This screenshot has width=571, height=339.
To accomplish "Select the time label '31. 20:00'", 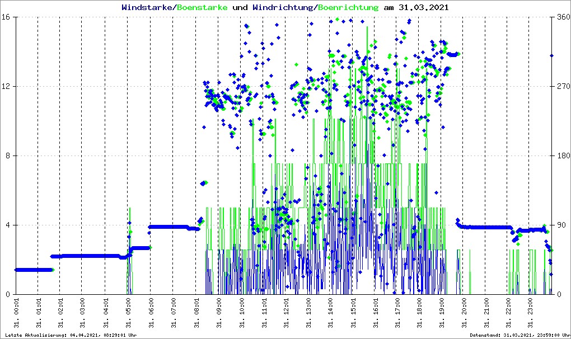I will click(464, 313).
